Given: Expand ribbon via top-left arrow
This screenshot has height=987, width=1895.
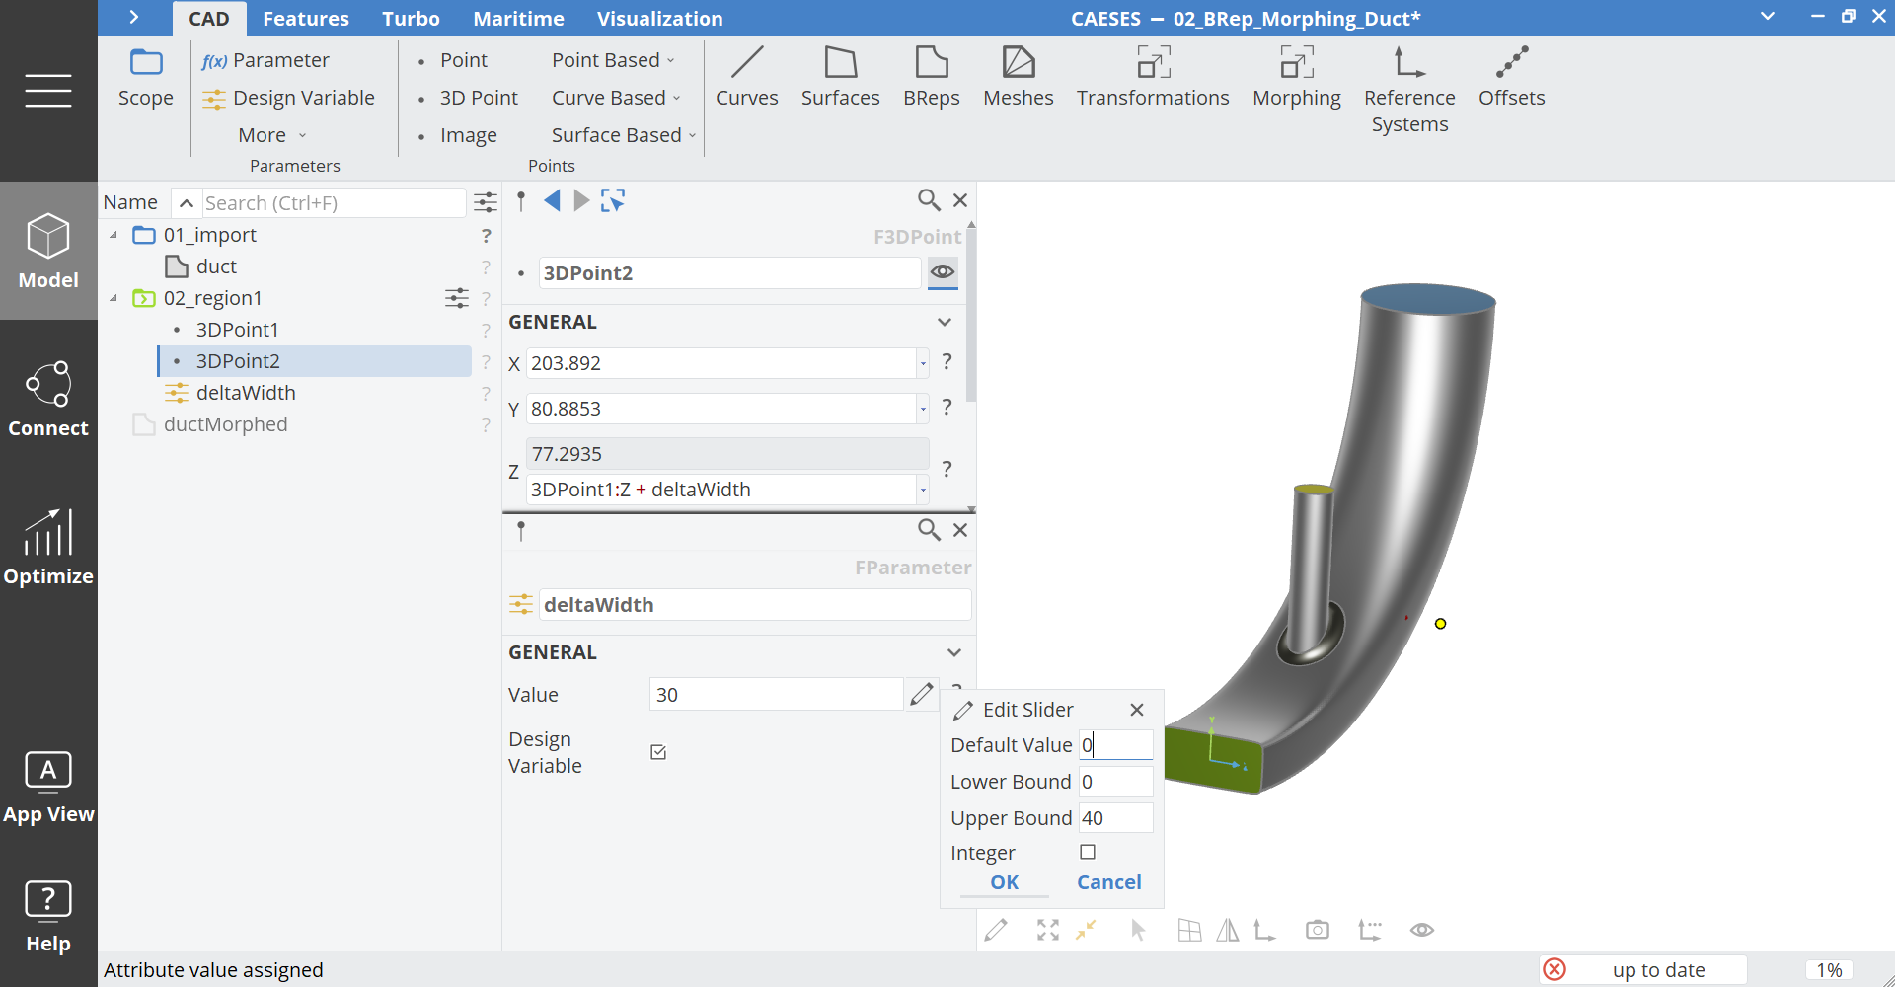Looking at the screenshot, I should [134, 18].
